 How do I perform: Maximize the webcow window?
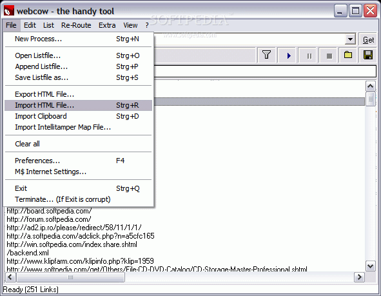[x=355, y=11]
